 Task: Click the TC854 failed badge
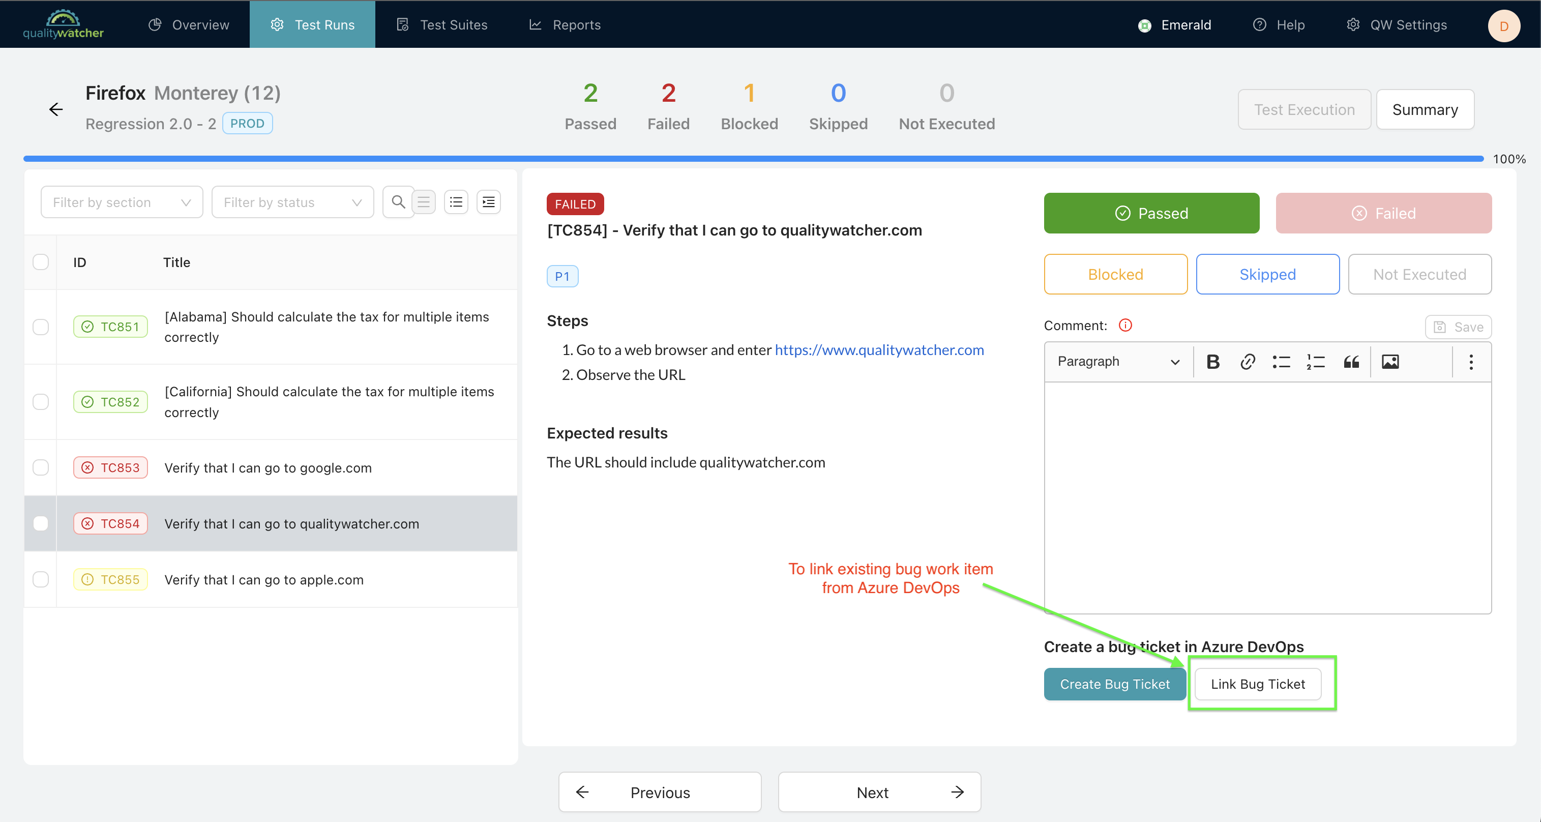tap(111, 523)
